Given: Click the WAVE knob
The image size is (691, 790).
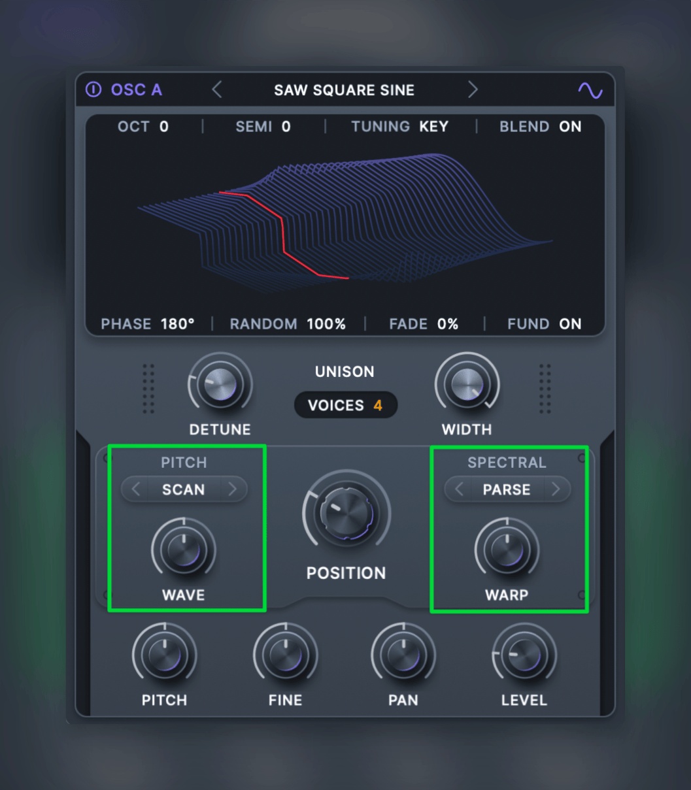Looking at the screenshot, I should click(x=184, y=550).
